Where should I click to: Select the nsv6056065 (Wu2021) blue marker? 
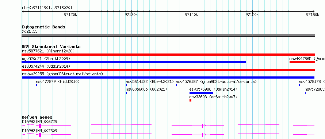pos(126,93)
